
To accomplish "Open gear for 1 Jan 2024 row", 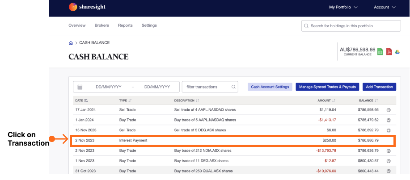I will 389,120.
